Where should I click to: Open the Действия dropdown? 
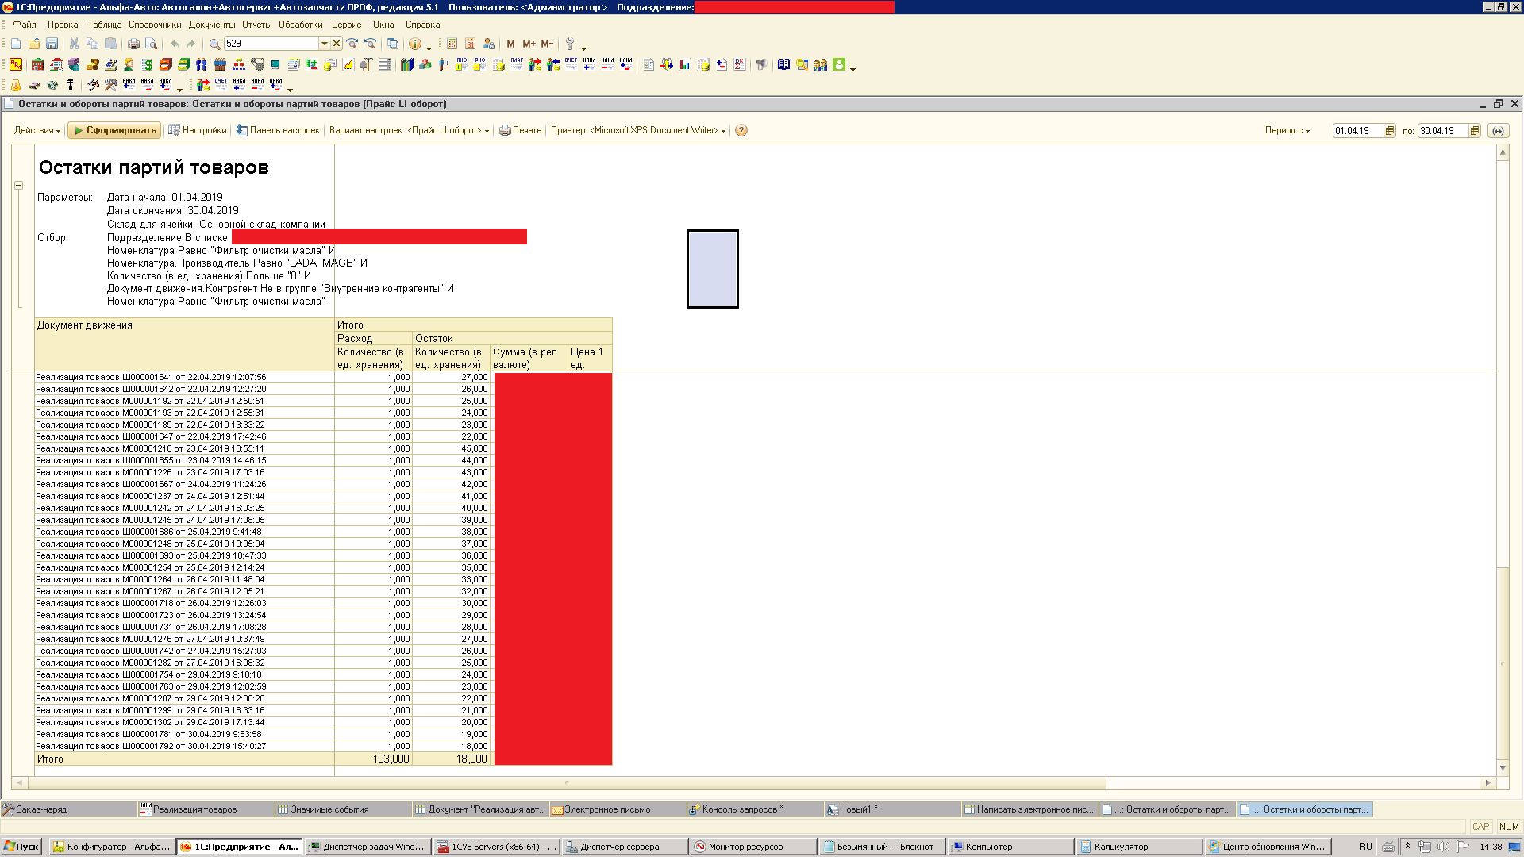click(x=37, y=130)
